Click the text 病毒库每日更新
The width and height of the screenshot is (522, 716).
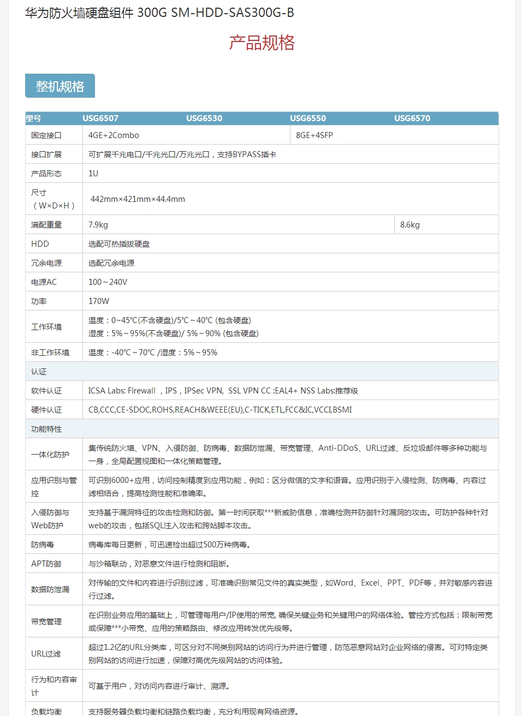point(169,545)
